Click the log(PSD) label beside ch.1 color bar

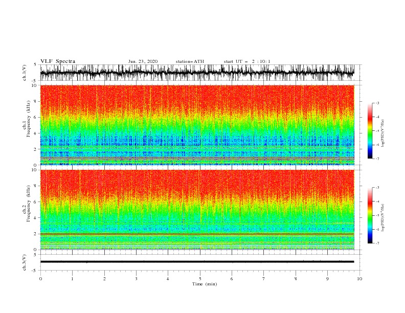point(382,133)
